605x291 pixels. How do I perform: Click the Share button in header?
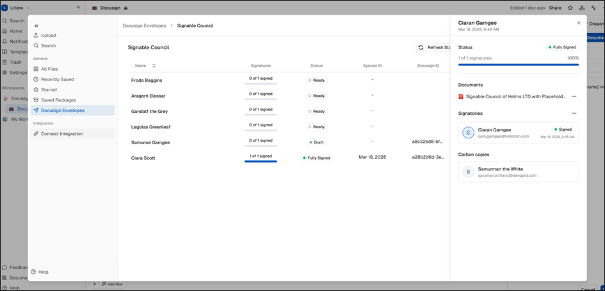click(x=555, y=8)
